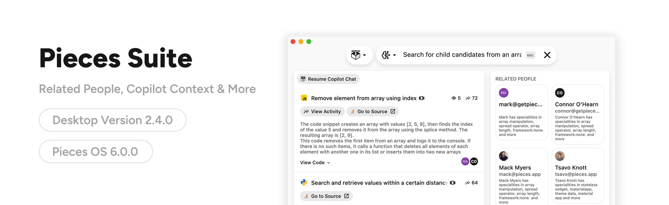Open the Copilot search mode dropdown

pyautogui.click(x=389, y=55)
